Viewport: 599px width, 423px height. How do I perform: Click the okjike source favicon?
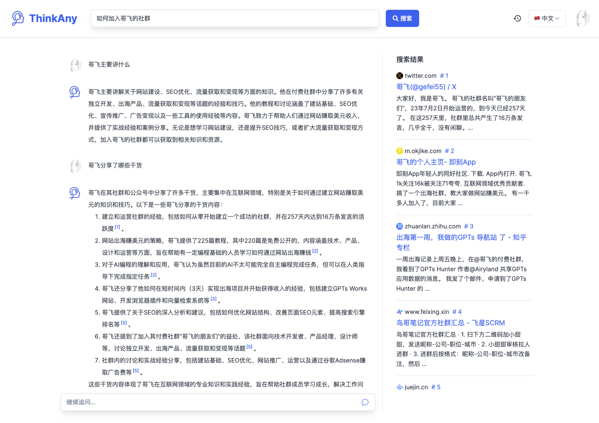coord(399,151)
